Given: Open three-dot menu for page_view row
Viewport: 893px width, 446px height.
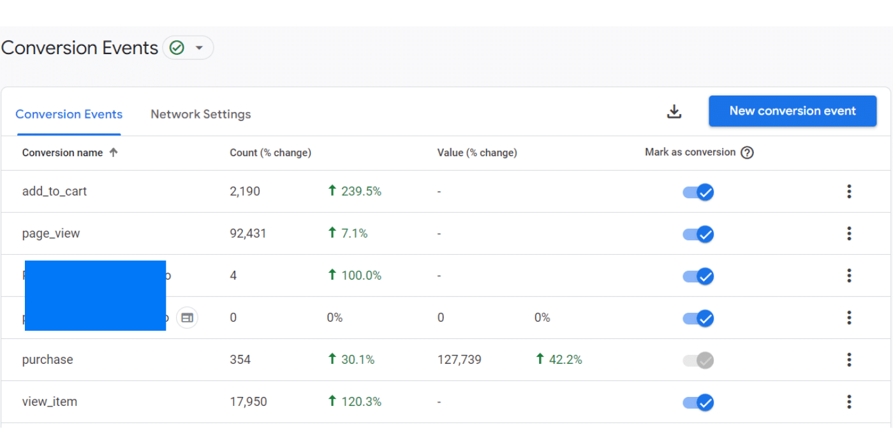Looking at the screenshot, I should tap(849, 233).
